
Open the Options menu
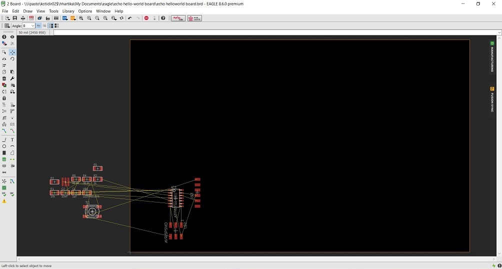coord(85,11)
